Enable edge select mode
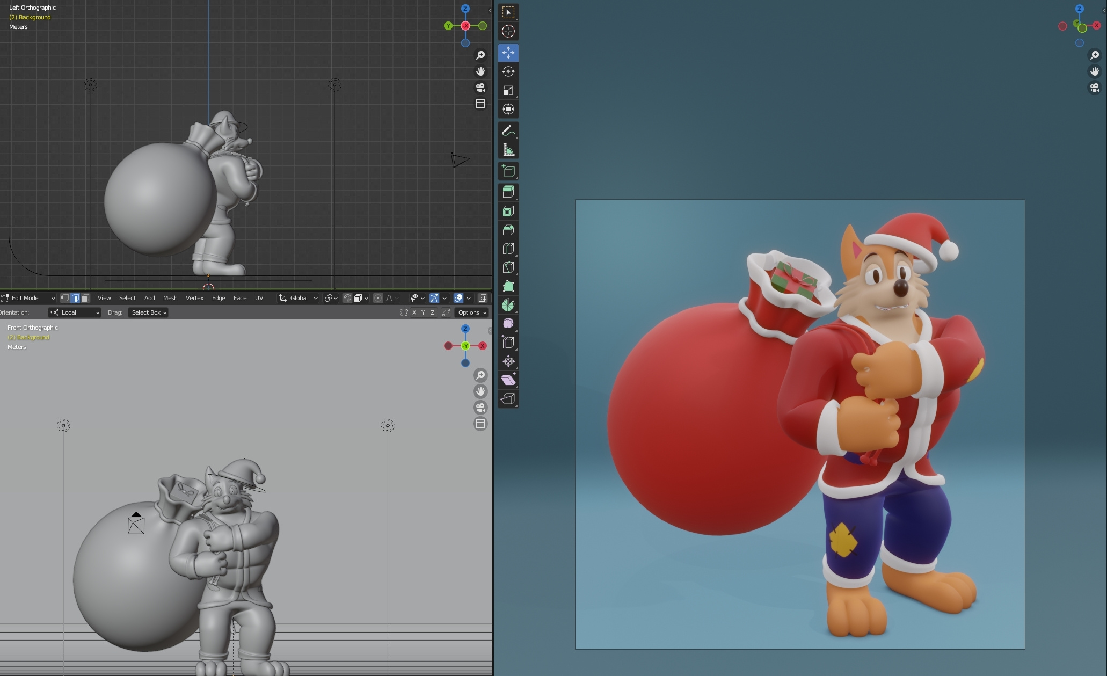Screen dimensions: 1107x676 click(75, 298)
